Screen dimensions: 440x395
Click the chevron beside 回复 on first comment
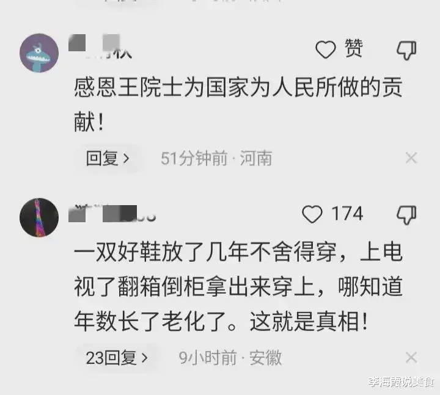[127, 159]
